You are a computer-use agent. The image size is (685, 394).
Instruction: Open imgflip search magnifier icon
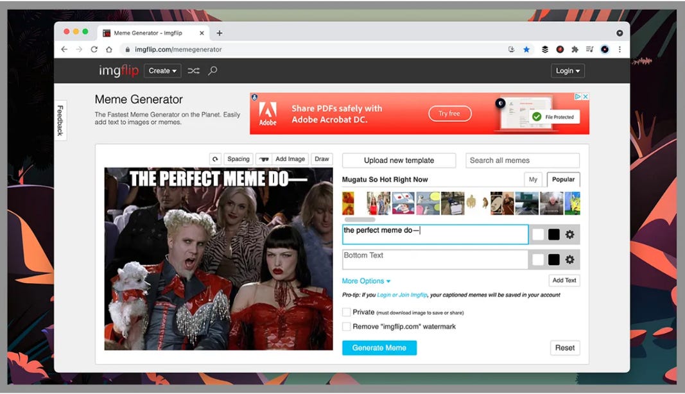(212, 71)
